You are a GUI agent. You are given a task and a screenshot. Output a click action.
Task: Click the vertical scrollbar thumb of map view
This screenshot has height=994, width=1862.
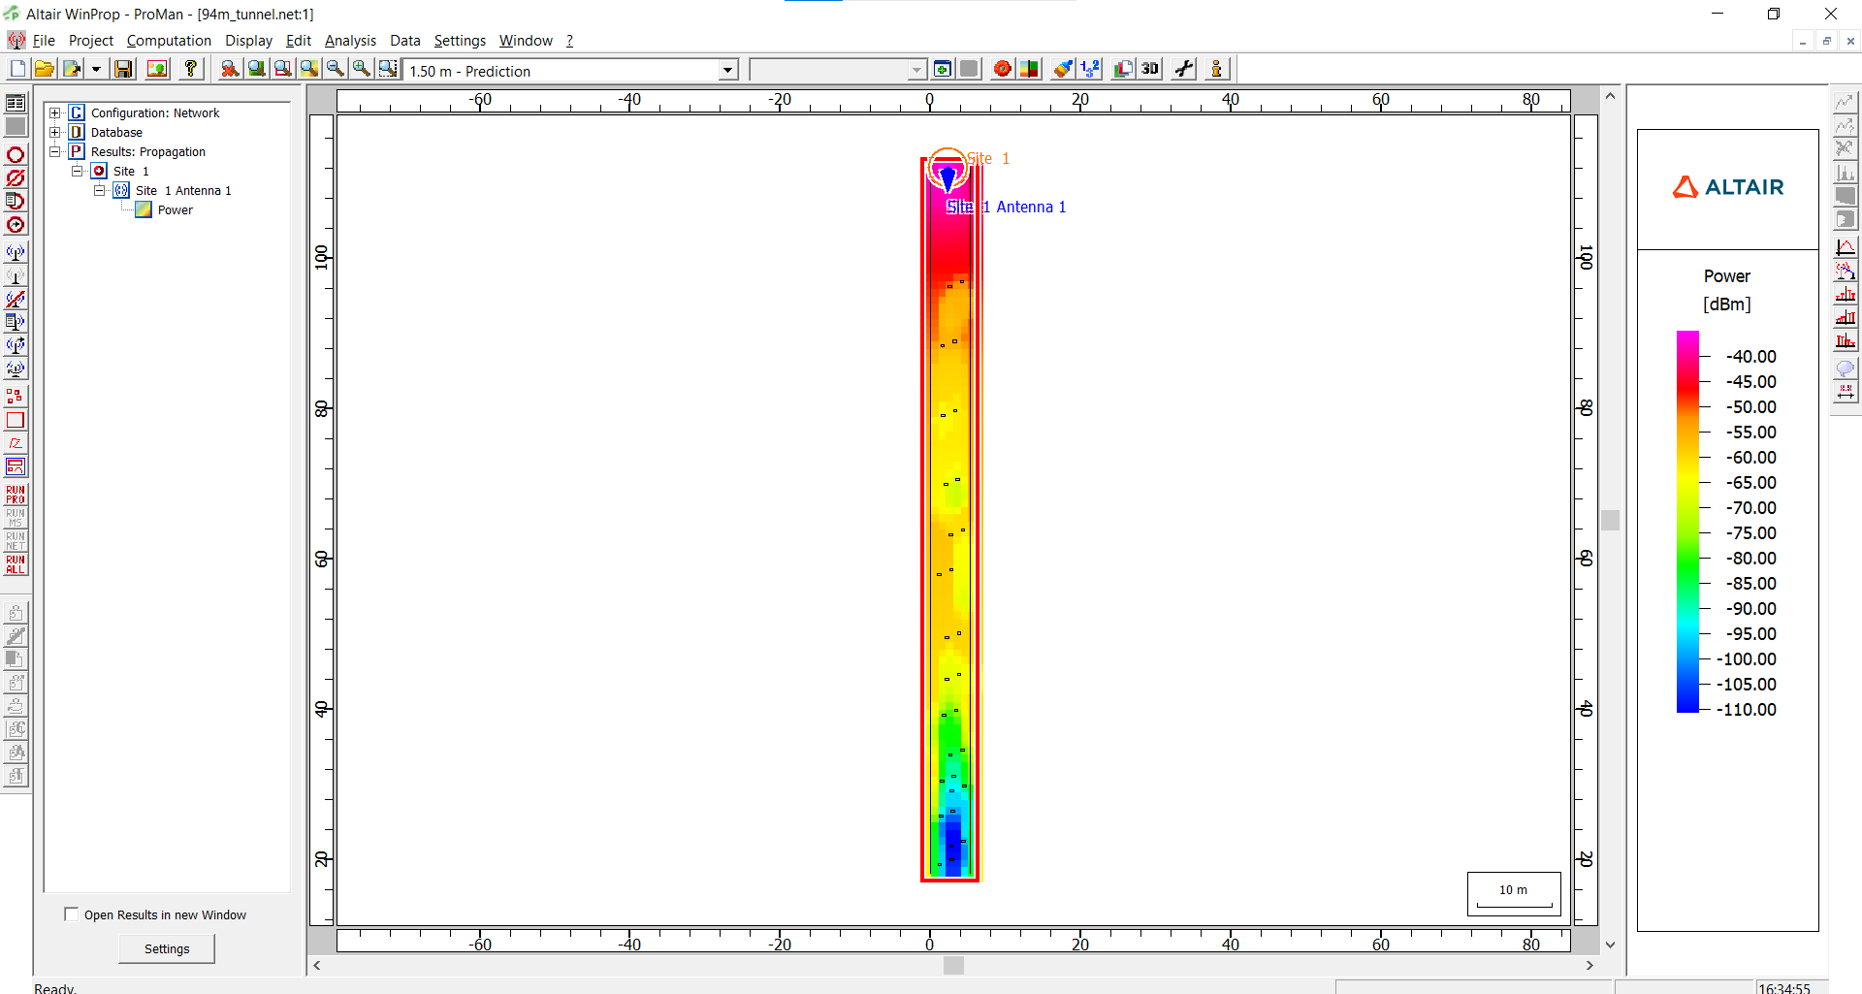1611,520
